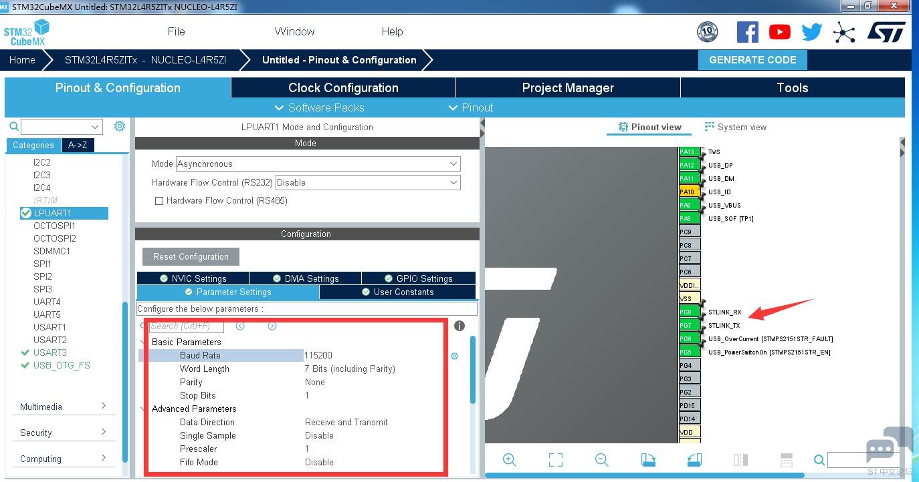Viewport: 919px width, 482px height.
Task: Open Hardware Flow Control (RS232) dropdown
Action: pyautogui.click(x=368, y=183)
